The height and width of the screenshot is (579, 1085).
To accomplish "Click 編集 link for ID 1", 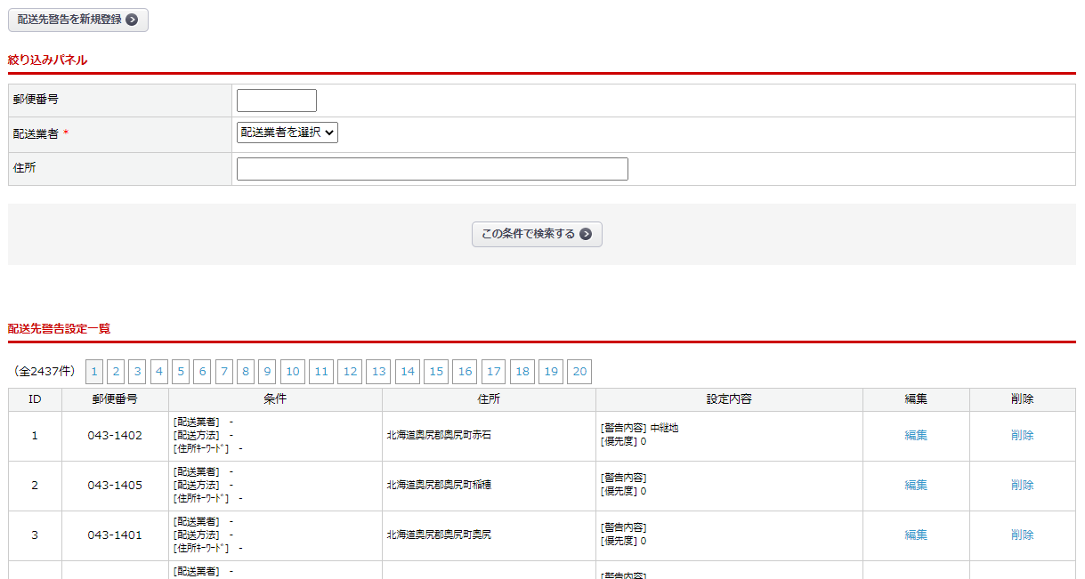I will click(916, 436).
